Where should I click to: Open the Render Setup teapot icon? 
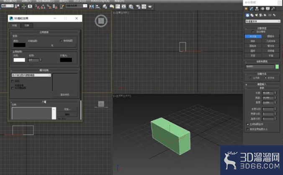coord(138,7)
